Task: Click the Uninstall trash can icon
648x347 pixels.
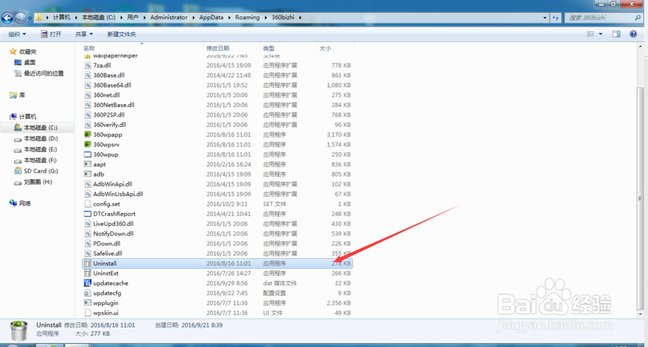Action: click(x=87, y=263)
